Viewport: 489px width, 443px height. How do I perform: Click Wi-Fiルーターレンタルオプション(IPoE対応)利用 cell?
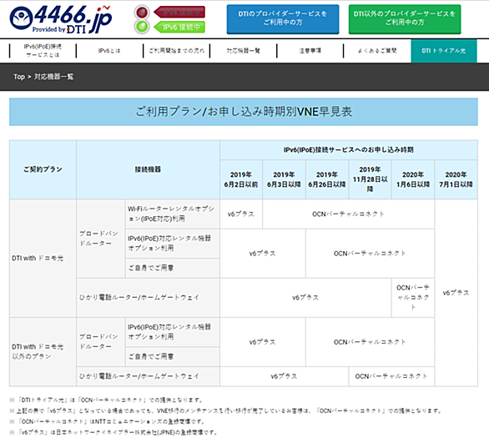pos(172,214)
